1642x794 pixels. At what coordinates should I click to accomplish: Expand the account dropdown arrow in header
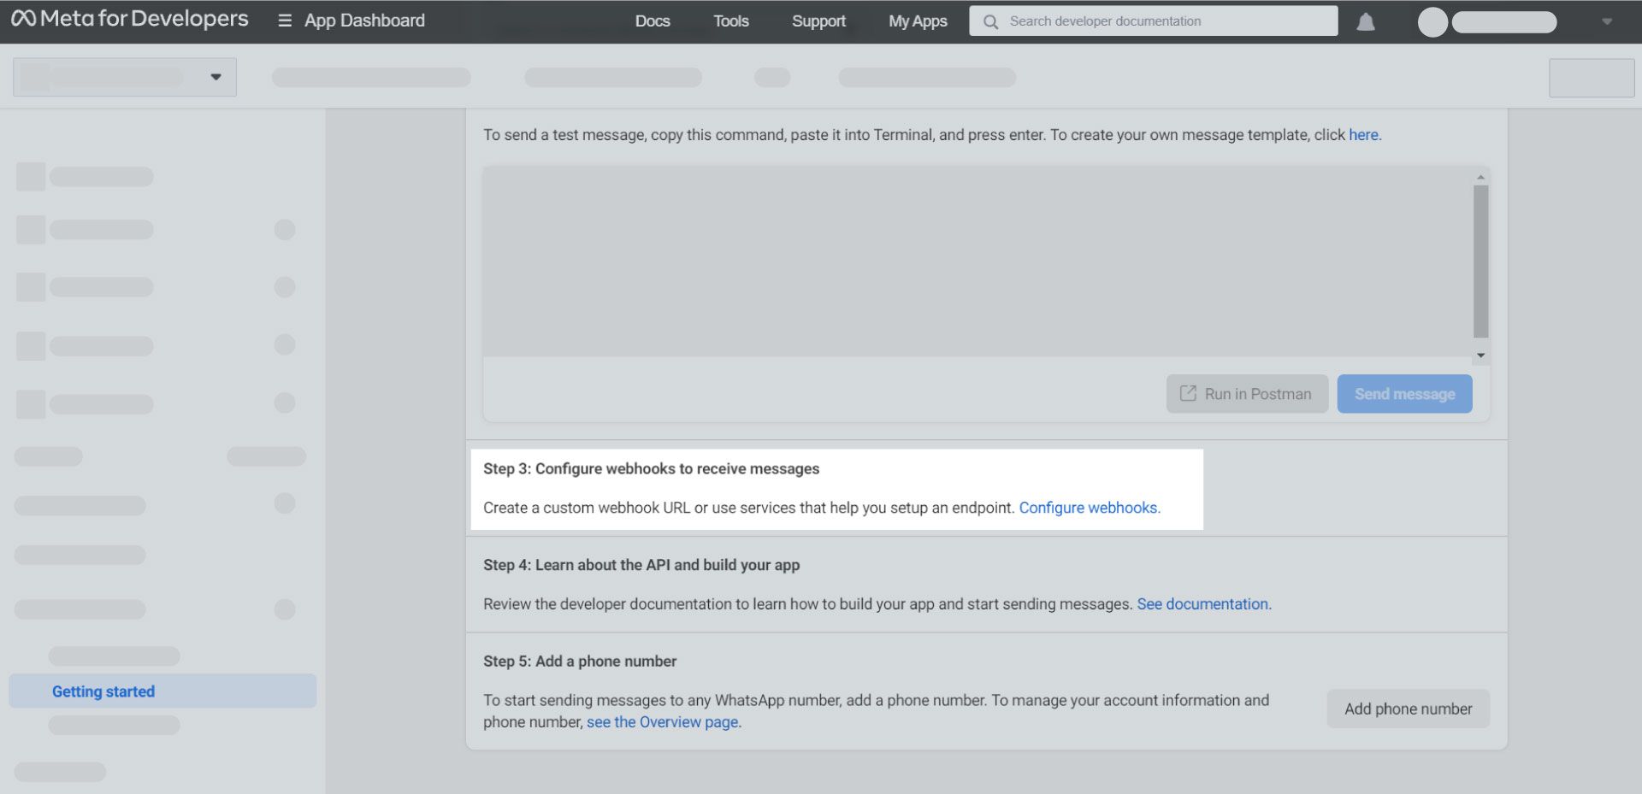pos(1607,22)
